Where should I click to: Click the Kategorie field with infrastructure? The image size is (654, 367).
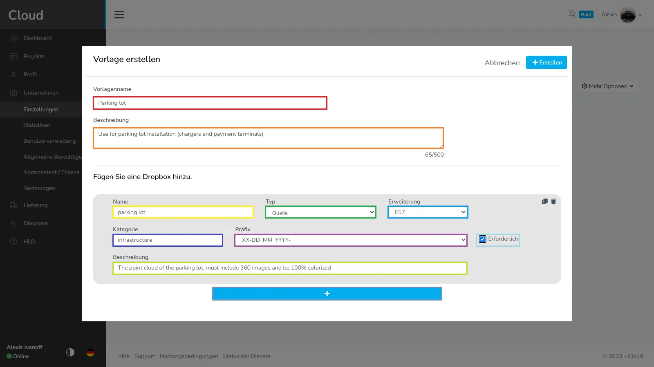tap(168, 240)
